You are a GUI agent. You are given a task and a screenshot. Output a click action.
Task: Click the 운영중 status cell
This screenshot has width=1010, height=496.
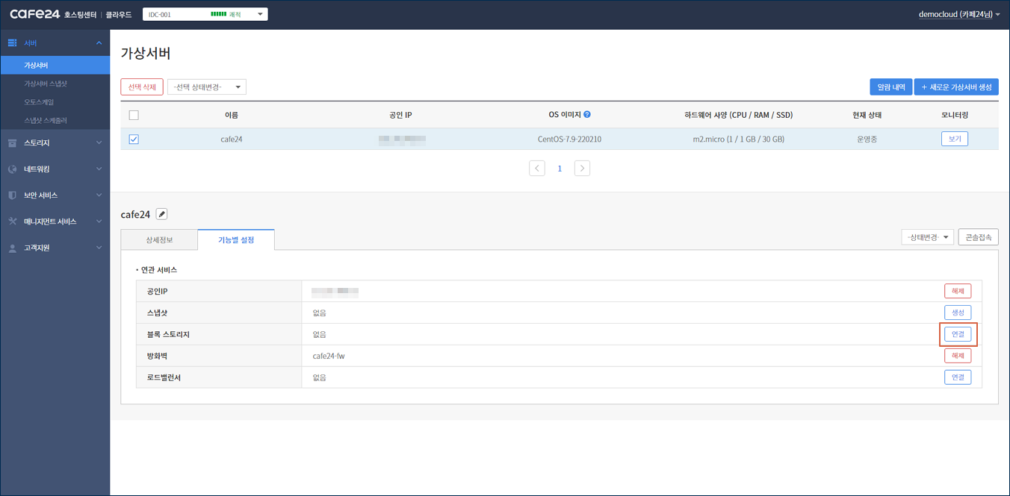867,139
